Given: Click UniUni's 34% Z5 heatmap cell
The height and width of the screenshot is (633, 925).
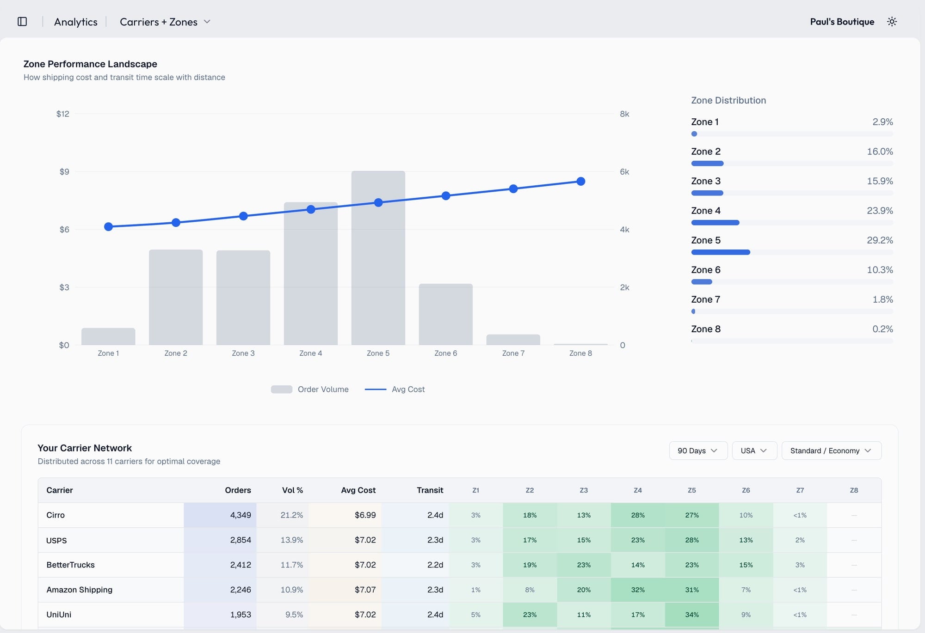Looking at the screenshot, I should (692, 615).
